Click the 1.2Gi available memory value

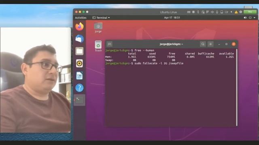click(x=230, y=57)
